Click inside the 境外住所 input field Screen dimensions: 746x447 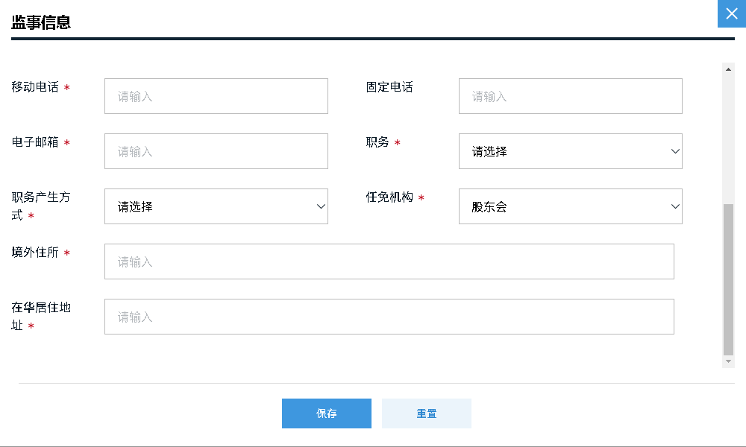tap(389, 261)
